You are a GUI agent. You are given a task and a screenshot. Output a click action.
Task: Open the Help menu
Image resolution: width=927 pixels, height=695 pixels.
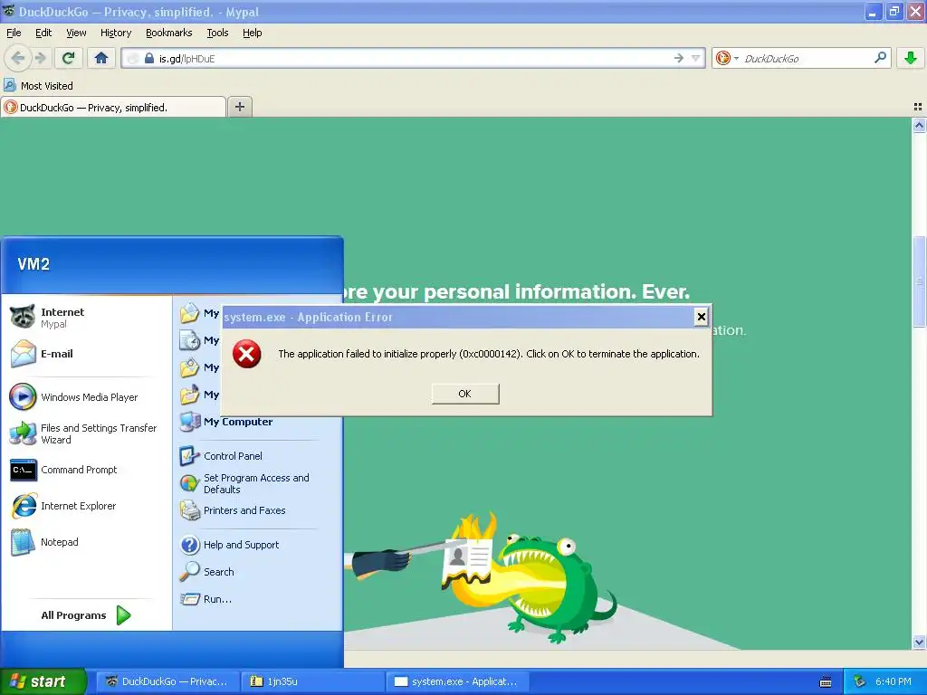[252, 33]
